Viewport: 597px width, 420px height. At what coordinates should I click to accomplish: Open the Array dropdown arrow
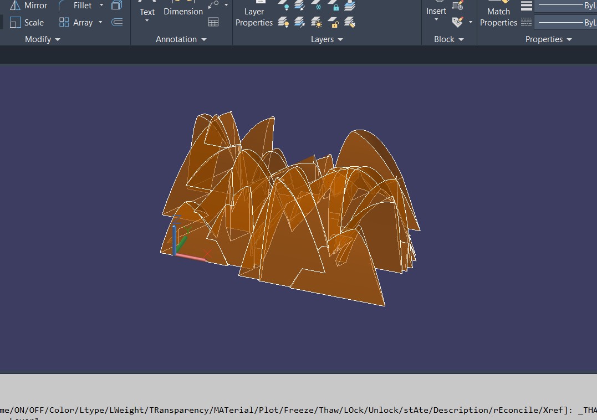pyautogui.click(x=100, y=23)
